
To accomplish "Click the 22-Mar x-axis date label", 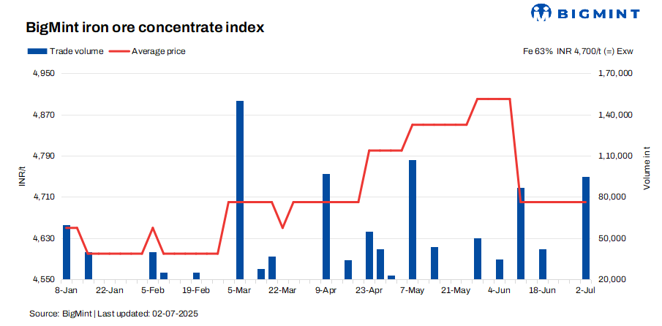I will (283, 290).
